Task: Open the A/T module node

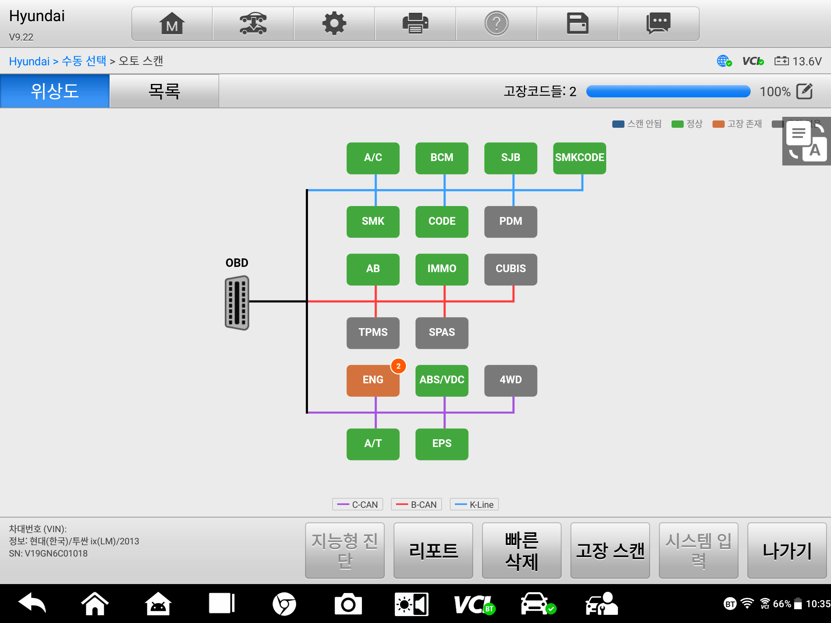Action: [373, 444]
